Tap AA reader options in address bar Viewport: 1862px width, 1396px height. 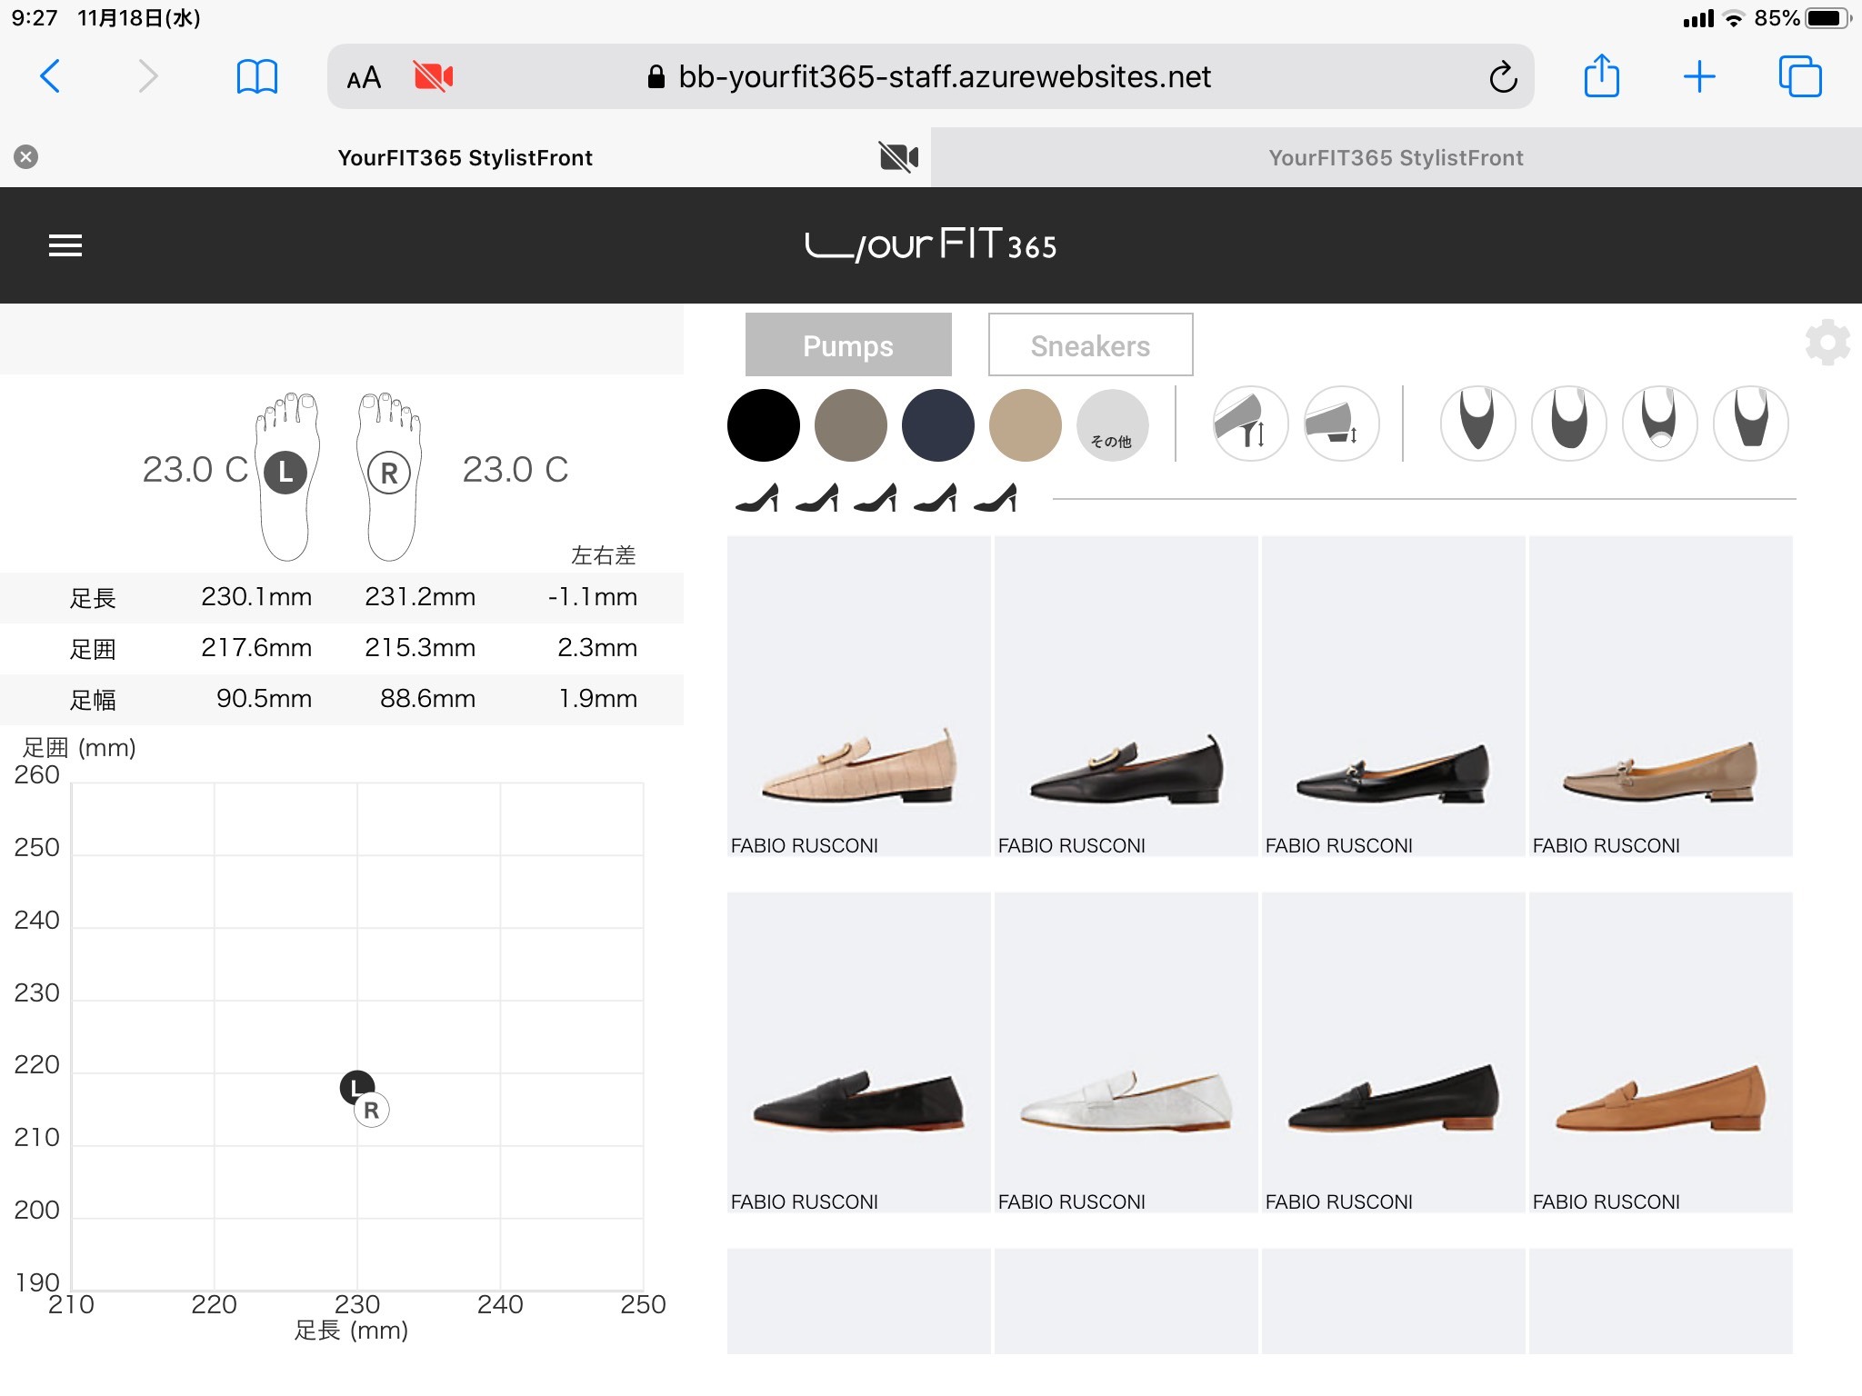tap(364, 78)
